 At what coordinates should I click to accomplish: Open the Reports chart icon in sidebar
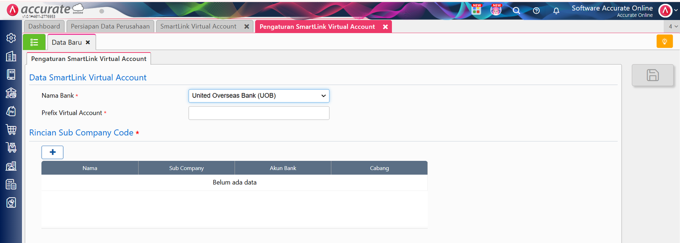[11, 202]
